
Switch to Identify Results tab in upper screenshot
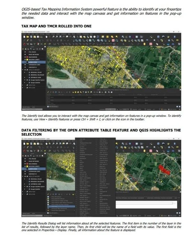[x=26, y=107]
